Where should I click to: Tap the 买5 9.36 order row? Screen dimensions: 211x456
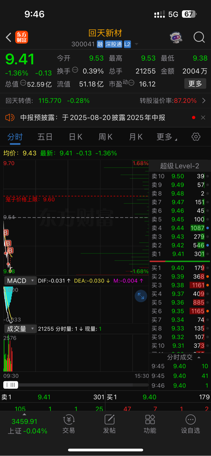pos(180,302)
